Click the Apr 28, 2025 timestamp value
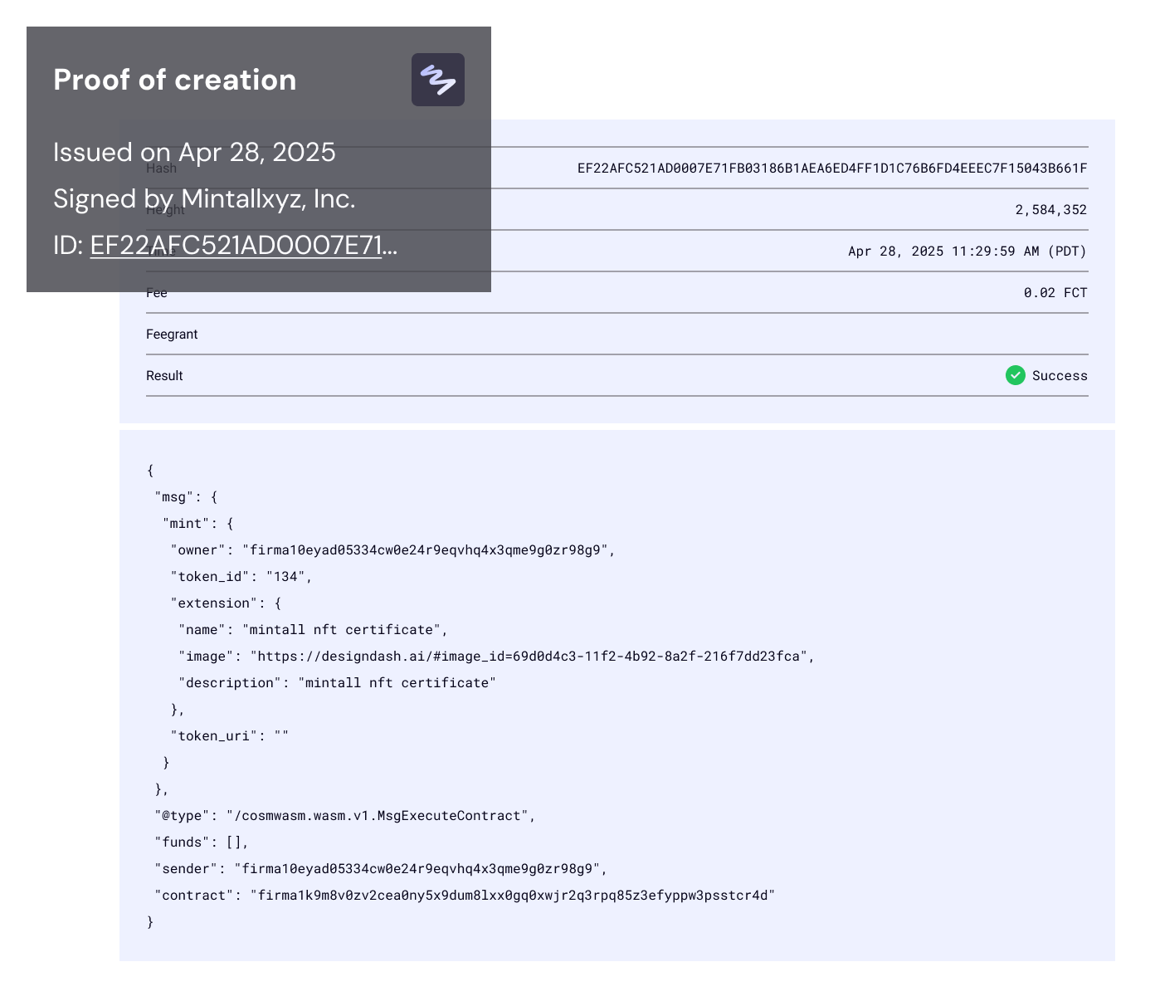1155x1001 pixels. (967, 251)
